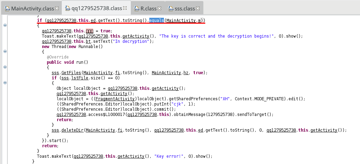This screenshot has height=164, width=360.
Task: Follow the deleteDir method link
Action: click(72, 130)
